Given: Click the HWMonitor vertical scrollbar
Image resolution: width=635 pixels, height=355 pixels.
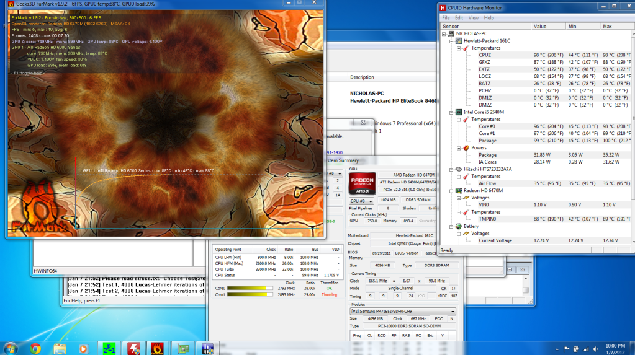Looking at the screenshot, I should coord(633,138).
